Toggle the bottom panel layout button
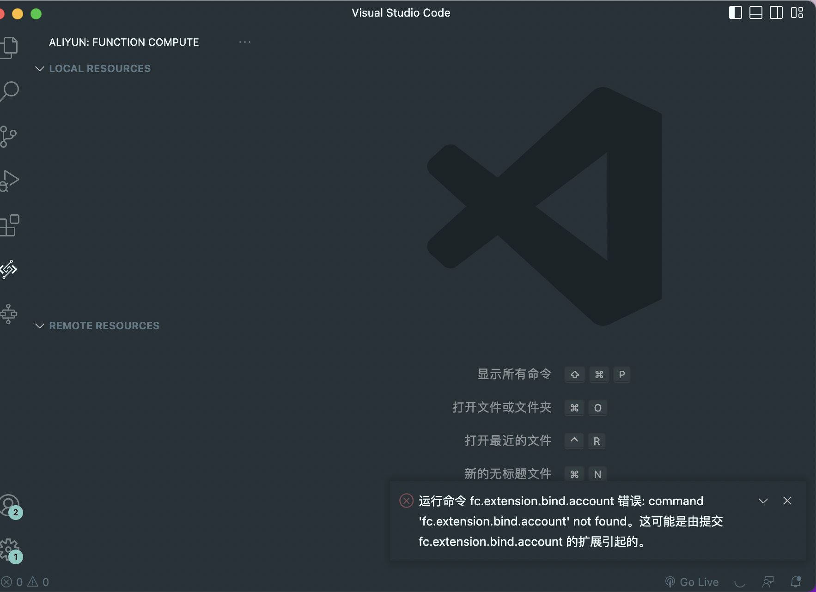The width and height of the screenshot is (816, 592). 756,12
